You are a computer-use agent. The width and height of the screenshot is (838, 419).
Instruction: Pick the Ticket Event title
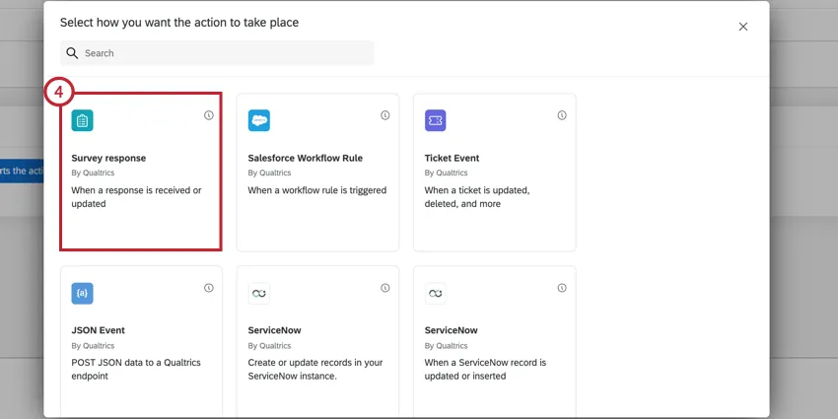[x=452, y=158]
